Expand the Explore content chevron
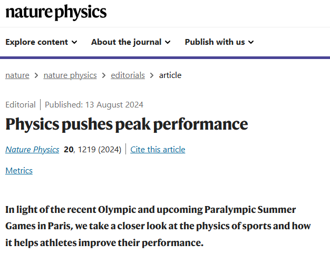Image resolution: width=330 pixels, height=254 pixels. coord(74,42)
